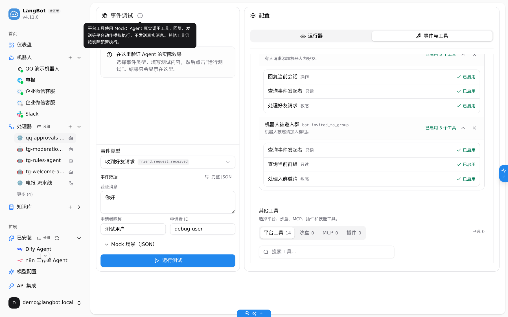This screenshot has height=317, width=508.
Task: Click 分组 next to 处理器
Action: click(43, 127)
